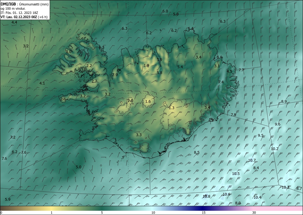Pick the 8.5 value south of Iceland
Screen dimensions: 303x215
pos(197,153)
